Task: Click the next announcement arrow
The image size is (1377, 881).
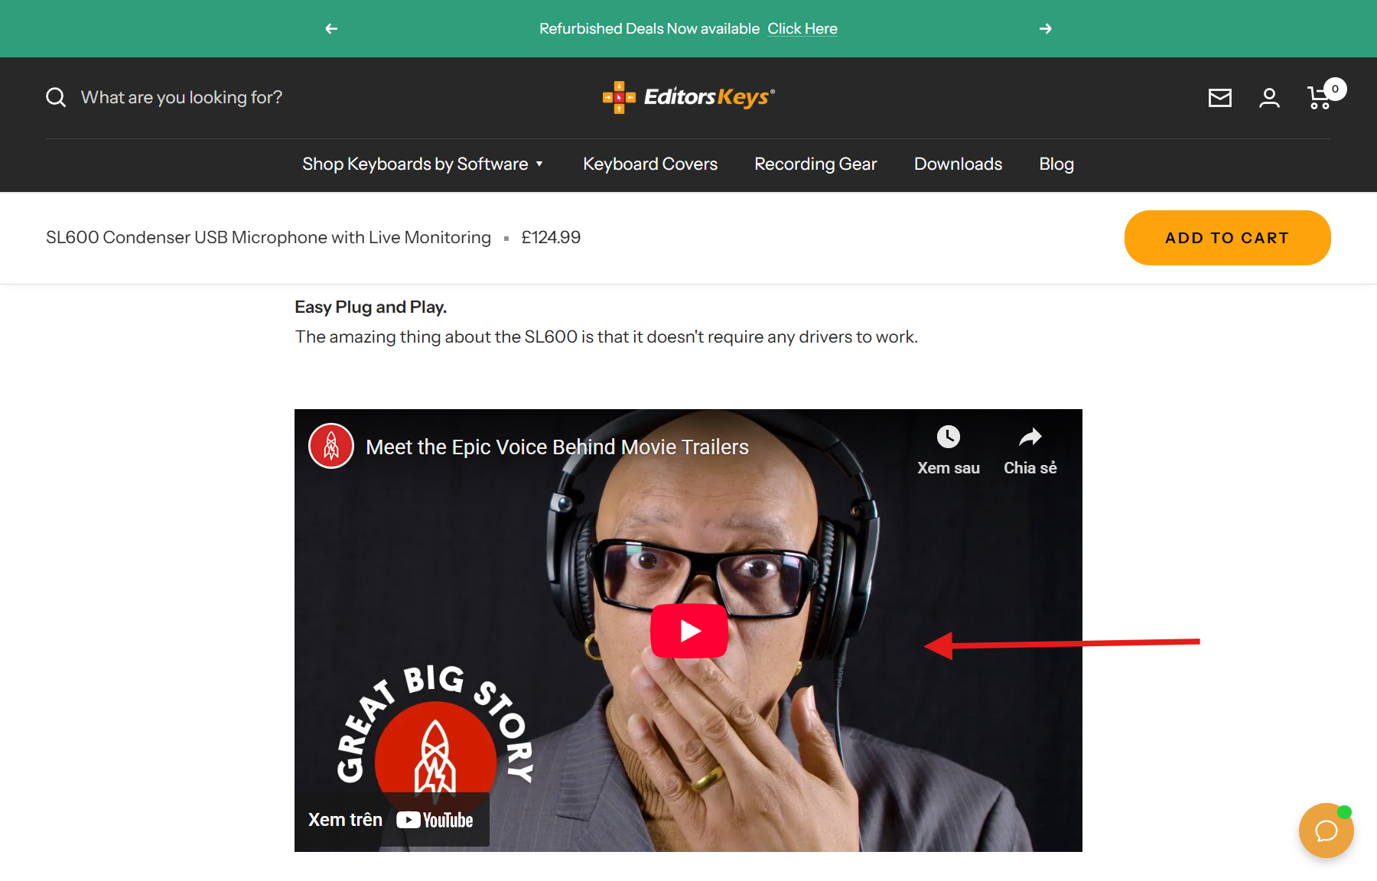Action: 1046,29
